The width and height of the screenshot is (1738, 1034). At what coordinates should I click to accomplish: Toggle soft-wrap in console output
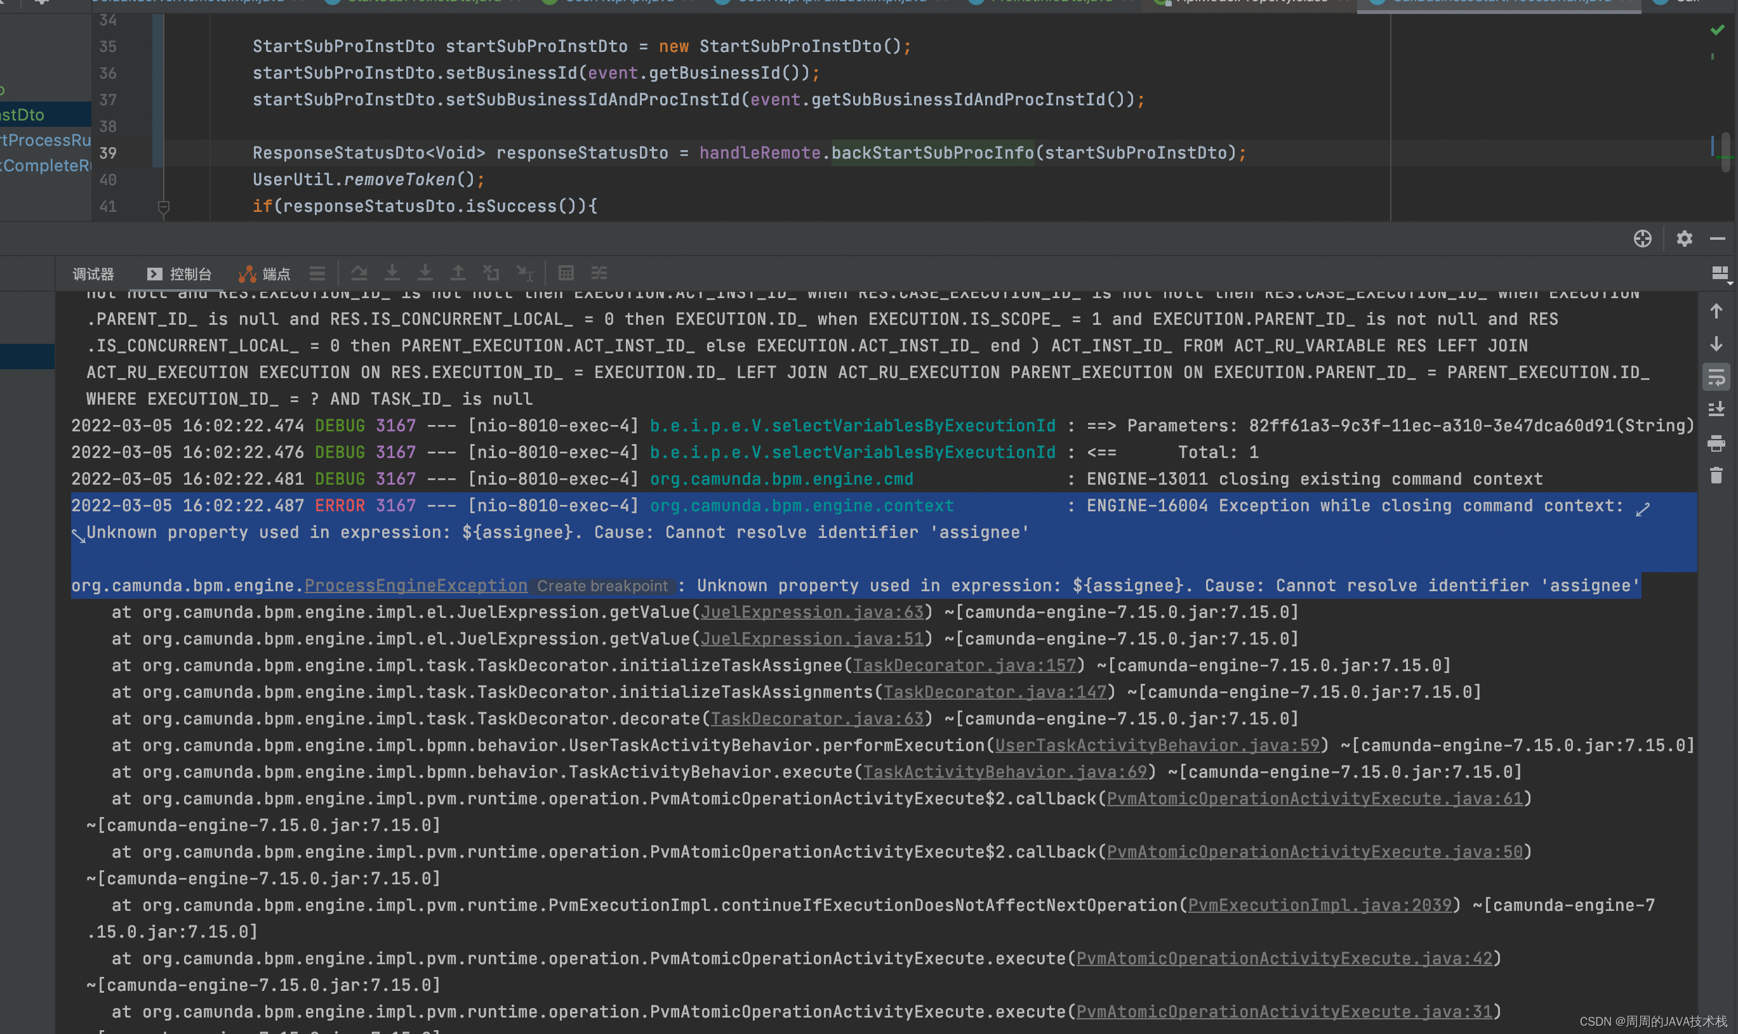[x=1716, y=377]
